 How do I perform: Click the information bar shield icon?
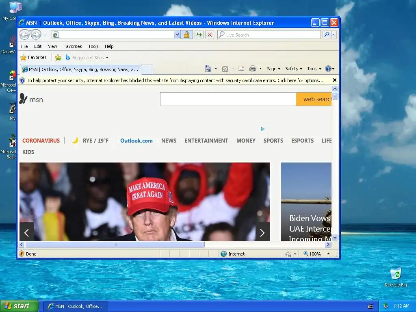(x=23, y=80)
